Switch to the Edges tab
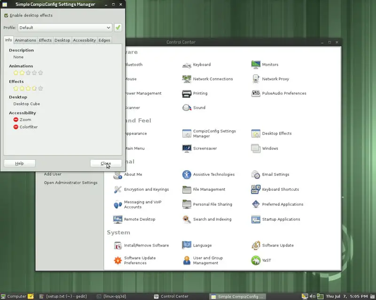 [104, 40]
